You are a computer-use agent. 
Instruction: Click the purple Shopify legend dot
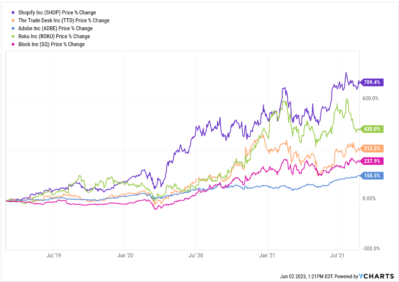(x=14, y=13)
